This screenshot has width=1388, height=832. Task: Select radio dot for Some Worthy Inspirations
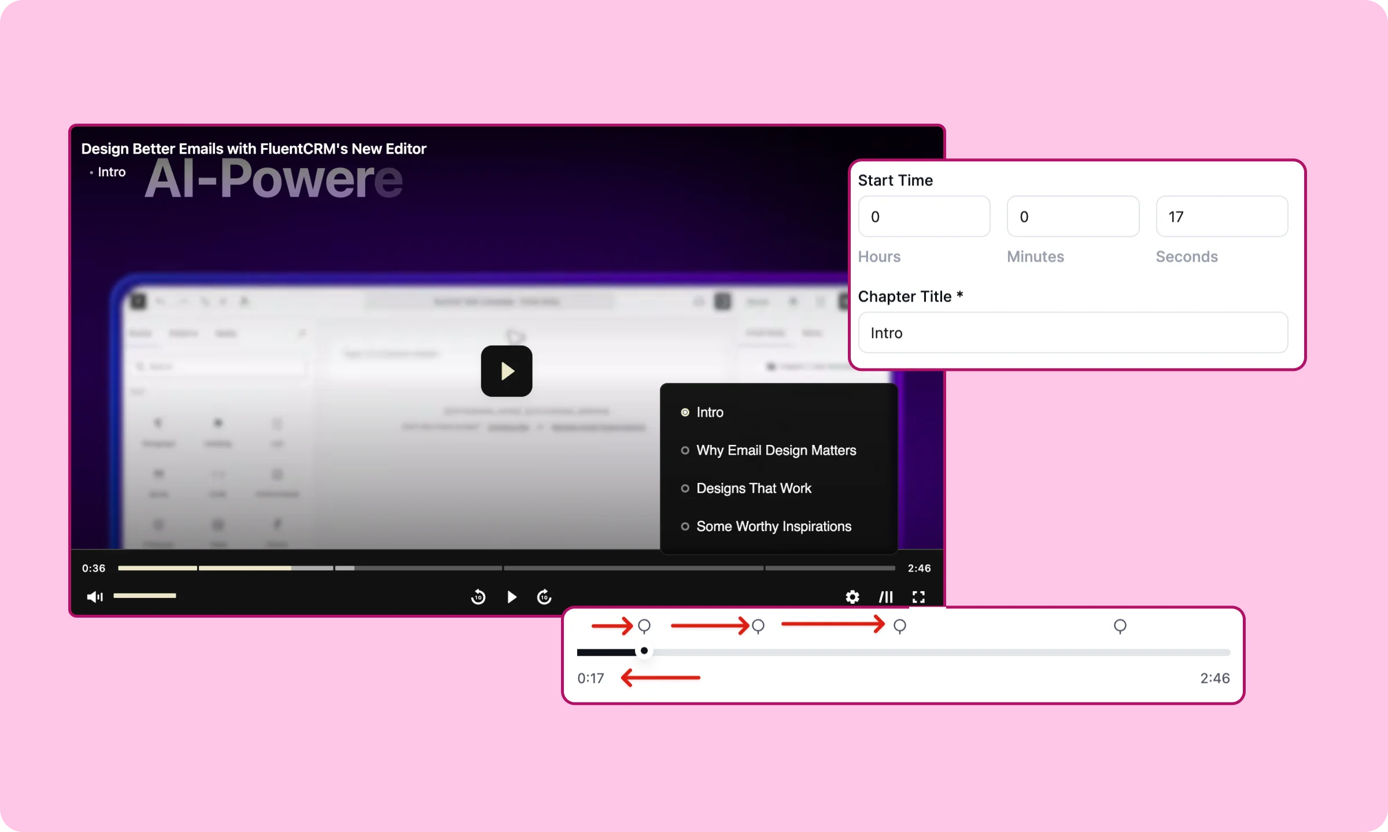[x=685, y=527]
